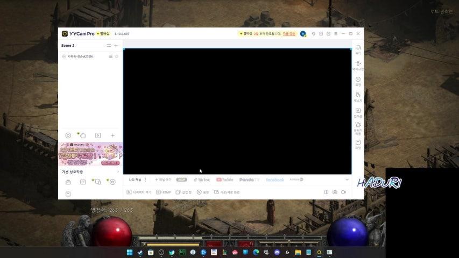Open the face expression tool in right sidebar

pos(358,81)
